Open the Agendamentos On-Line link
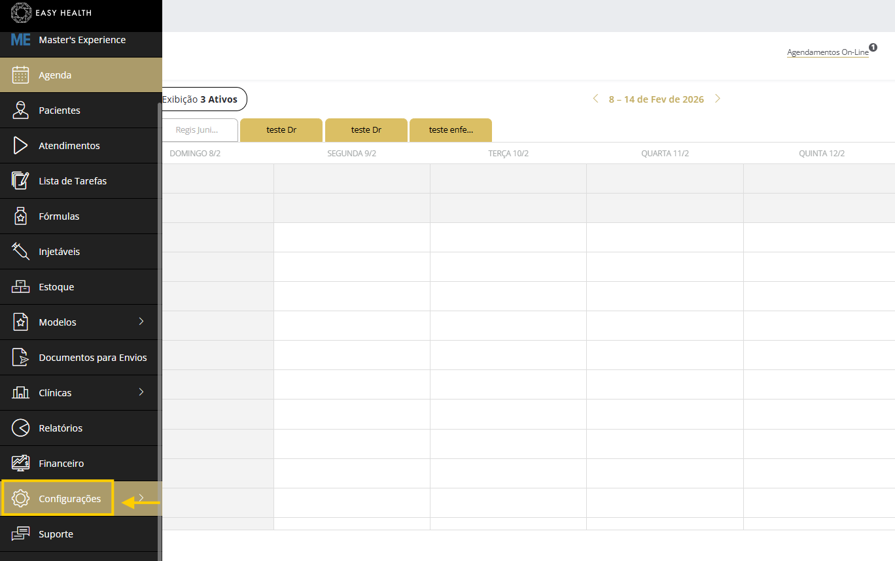 click(x=828, y=52)
